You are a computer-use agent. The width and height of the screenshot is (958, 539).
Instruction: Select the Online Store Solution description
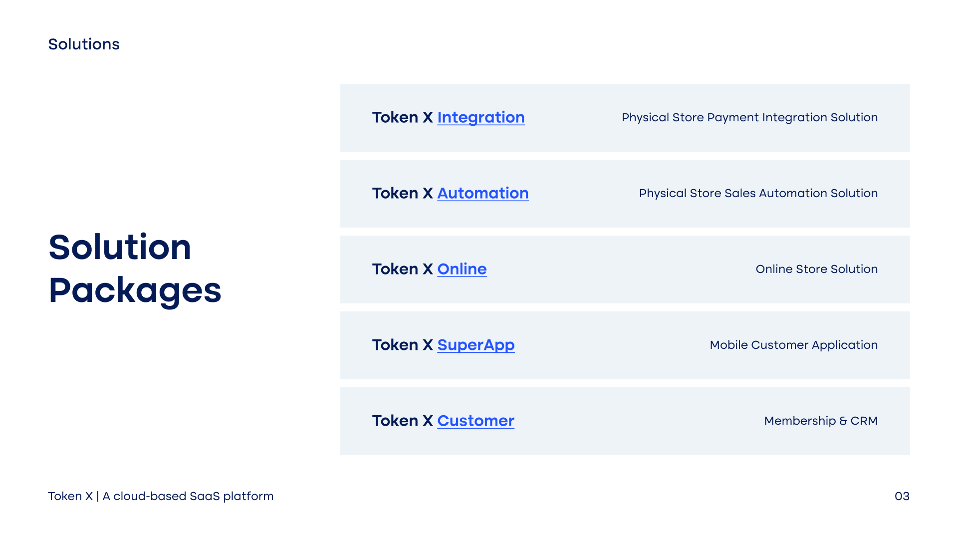[816, 269]
